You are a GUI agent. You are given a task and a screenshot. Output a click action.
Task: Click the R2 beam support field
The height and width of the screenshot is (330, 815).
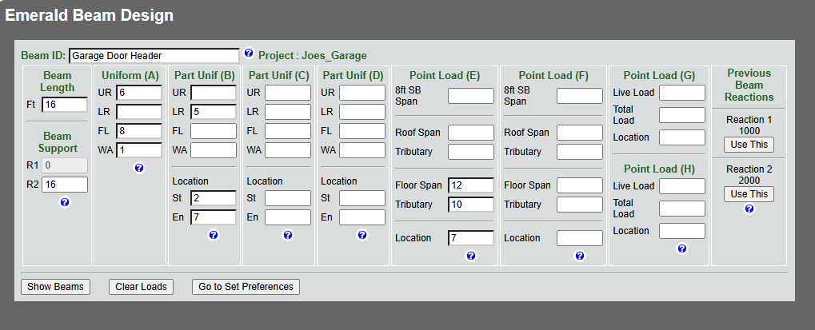[65, 185]
